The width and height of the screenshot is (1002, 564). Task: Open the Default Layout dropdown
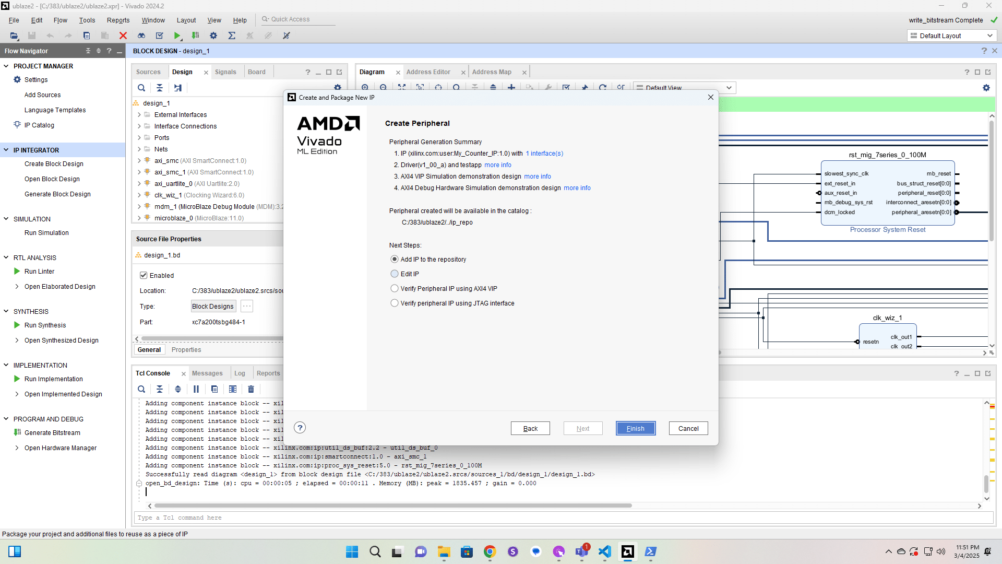952,36
